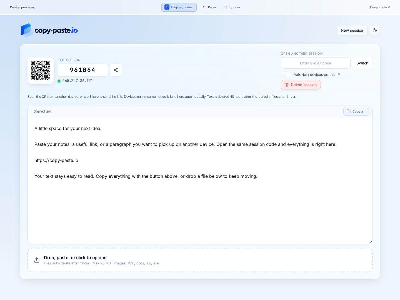Click the Drop, paste, or click to upload zone

pos(200,260)
